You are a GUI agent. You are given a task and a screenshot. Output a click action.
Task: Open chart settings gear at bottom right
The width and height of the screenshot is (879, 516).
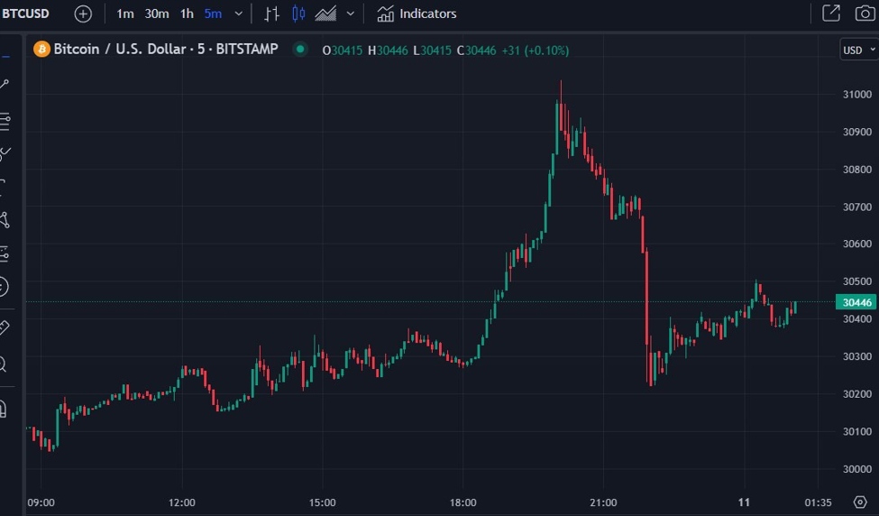pyautogui.click(x=860, y=502)
